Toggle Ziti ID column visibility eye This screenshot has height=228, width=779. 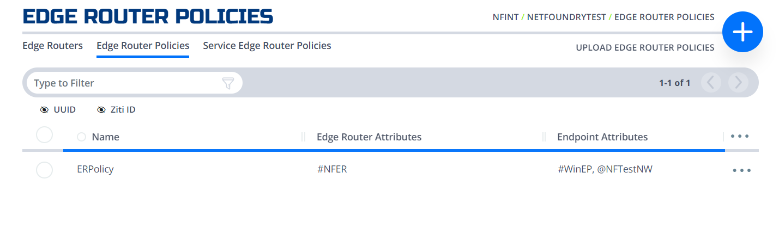(x=101, y=110)
